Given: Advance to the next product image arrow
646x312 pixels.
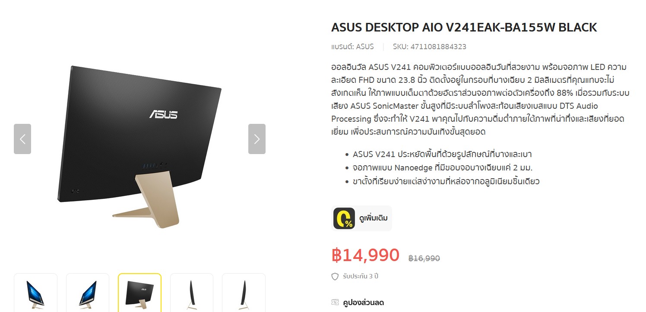Looking at the screenshot, I should click(x=256, y=139).
